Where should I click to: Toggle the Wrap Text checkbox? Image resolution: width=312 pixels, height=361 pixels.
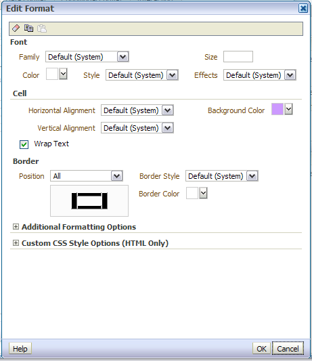pyautogui.click(x=24, y=144)
